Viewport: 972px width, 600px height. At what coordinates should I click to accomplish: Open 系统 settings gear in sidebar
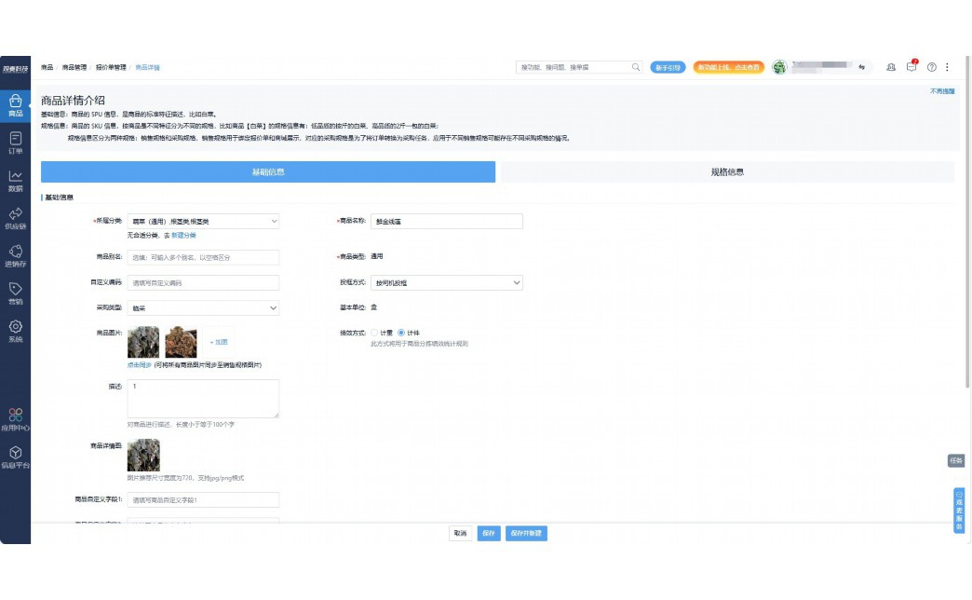(x=15, y=331)
